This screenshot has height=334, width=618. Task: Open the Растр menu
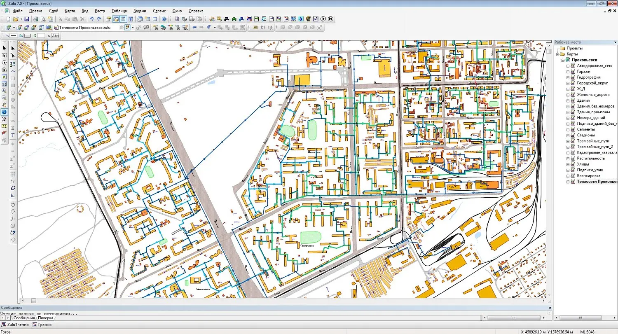(100, 11)
